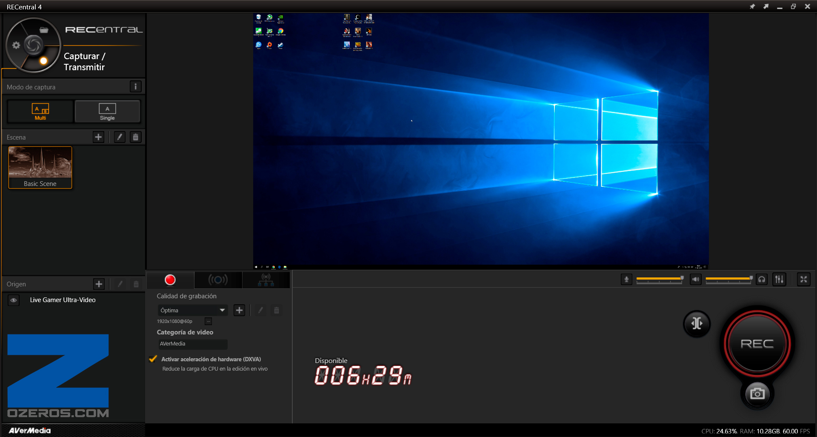The height and width of the screenshot is (437, 817).
Task: Open the recording tab with red dot
Action: [170, 280]
